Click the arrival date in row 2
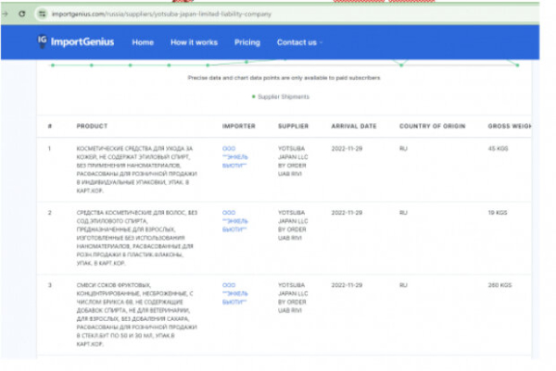The width and height of the screenshot is (556, 371). click(347, 213)
